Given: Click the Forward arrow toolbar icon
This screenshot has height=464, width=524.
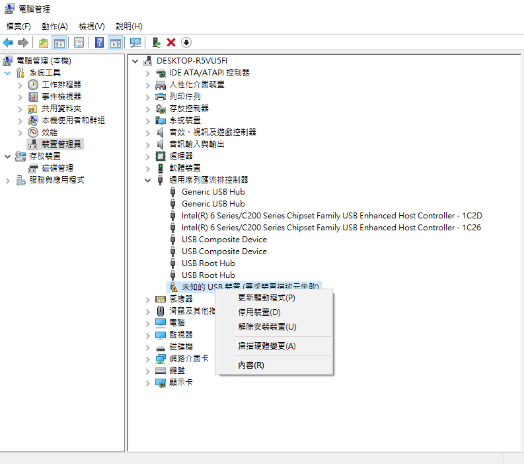Looking at the screenshot, I should click(x=22, y=42).
